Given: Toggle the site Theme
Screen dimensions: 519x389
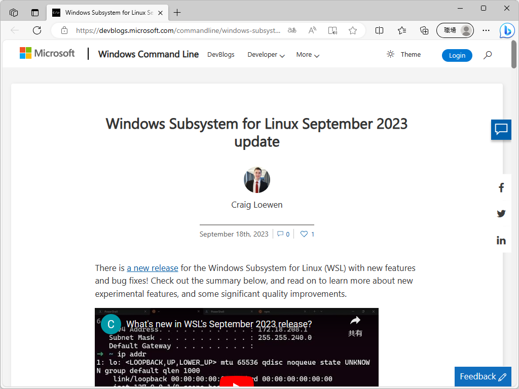Looking at the screenshot, I should click(403, 54).
